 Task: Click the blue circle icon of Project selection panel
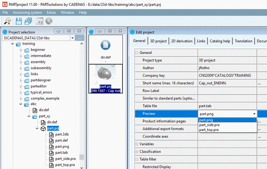click(x=5, y=32)
